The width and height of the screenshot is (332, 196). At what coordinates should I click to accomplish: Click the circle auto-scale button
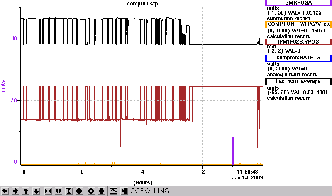[x=91, y=191]
